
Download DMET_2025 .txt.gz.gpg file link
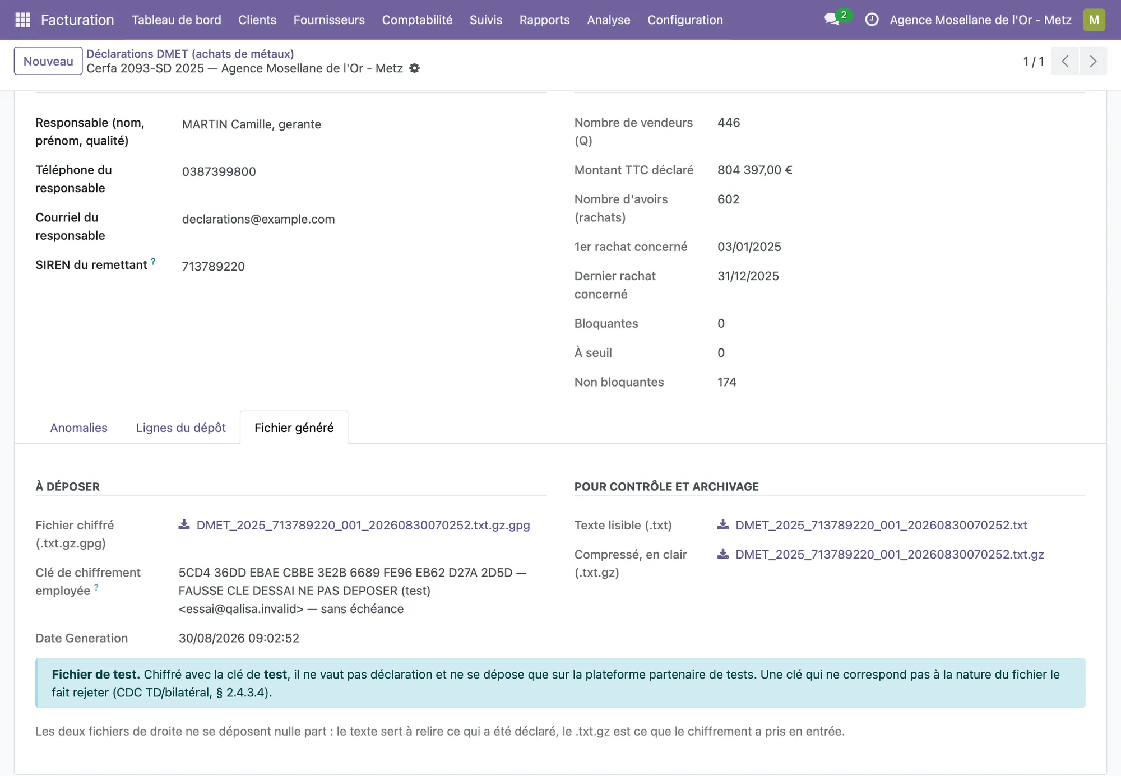[x=363, y=525]
